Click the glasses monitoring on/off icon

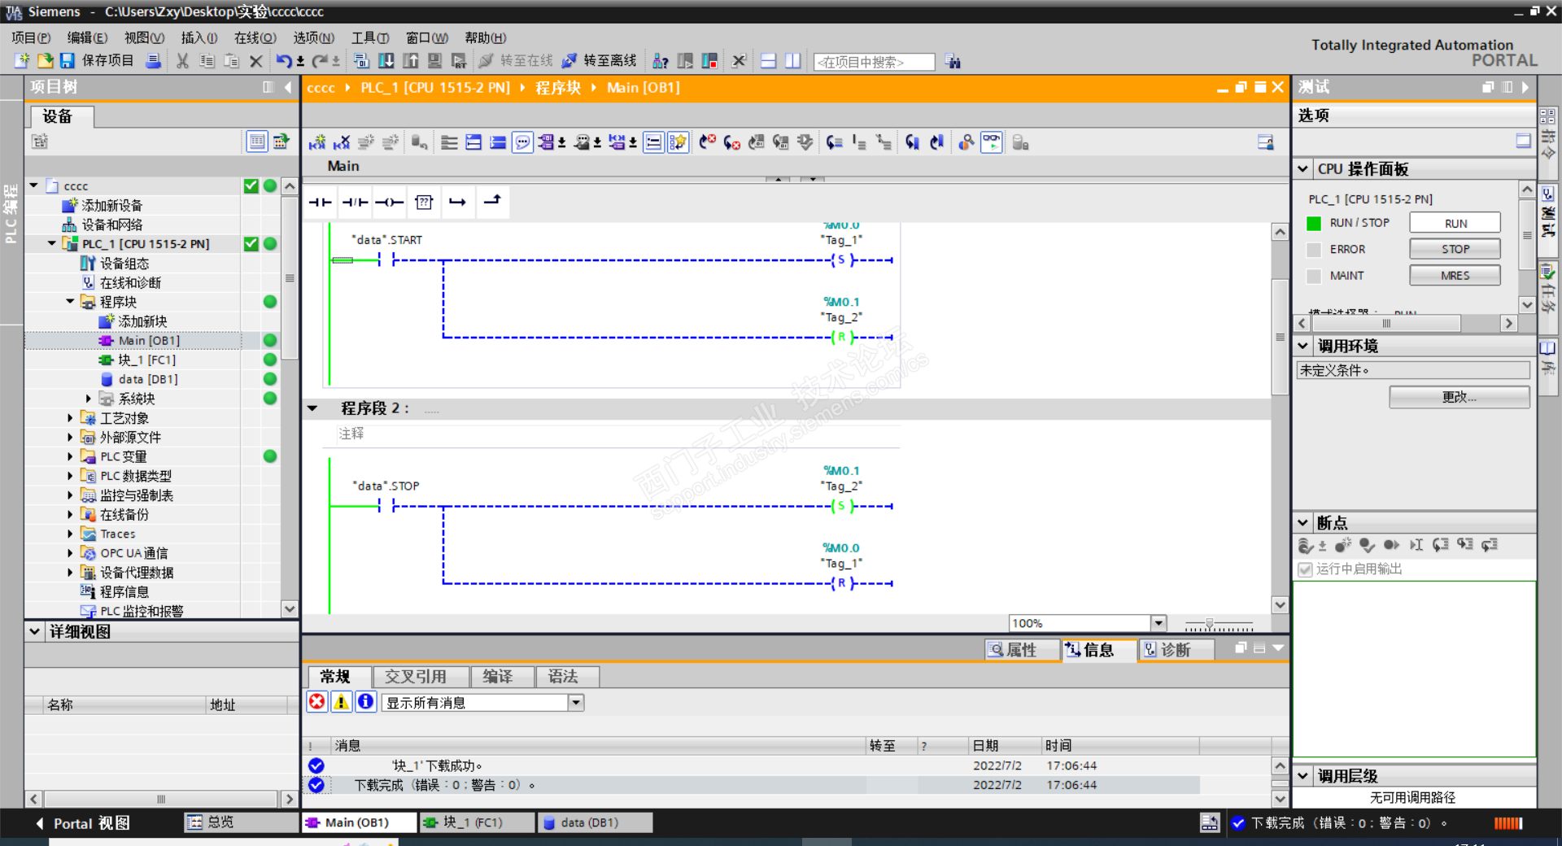click(992, 142)
